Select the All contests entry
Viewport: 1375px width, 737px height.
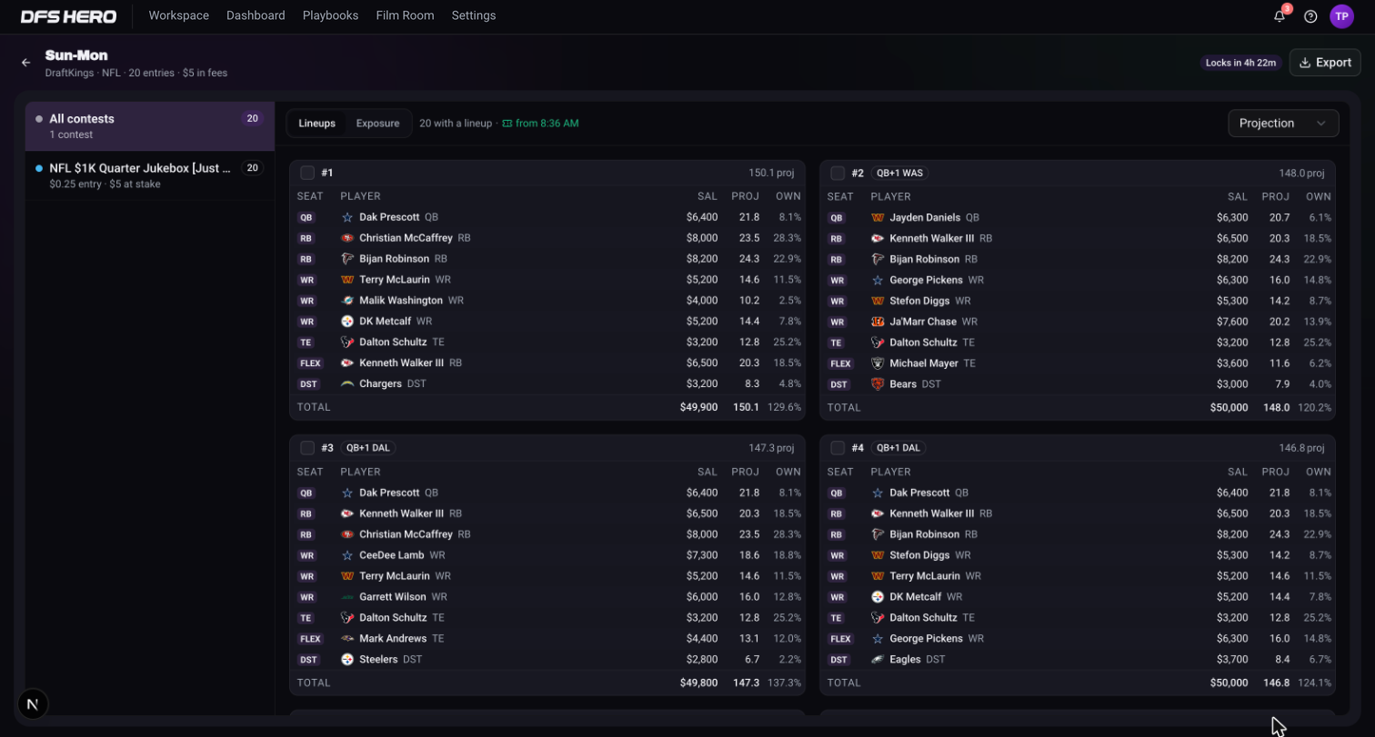tap(150, 126)
